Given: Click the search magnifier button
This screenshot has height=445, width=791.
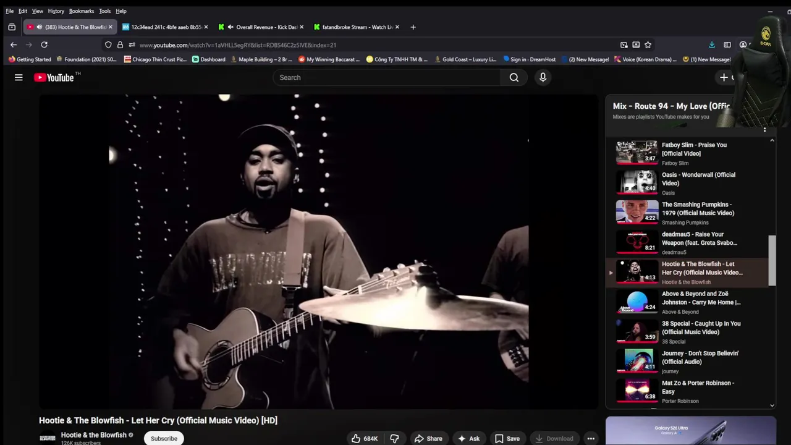Looking at the screenshot, I should coord(514,77).
